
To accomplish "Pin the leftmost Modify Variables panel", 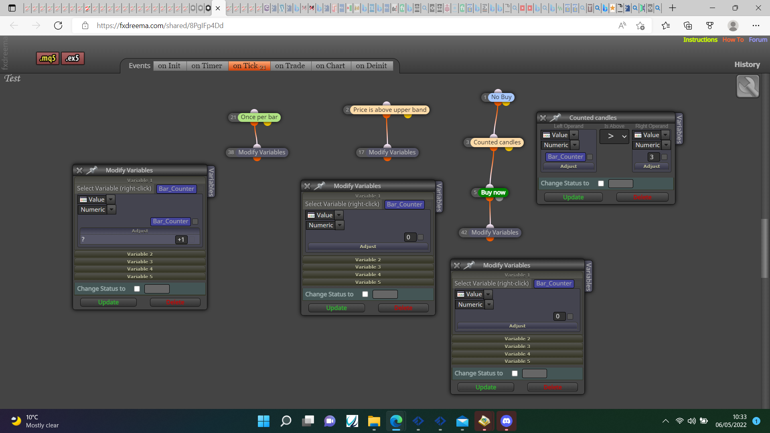I will point(92,170).
